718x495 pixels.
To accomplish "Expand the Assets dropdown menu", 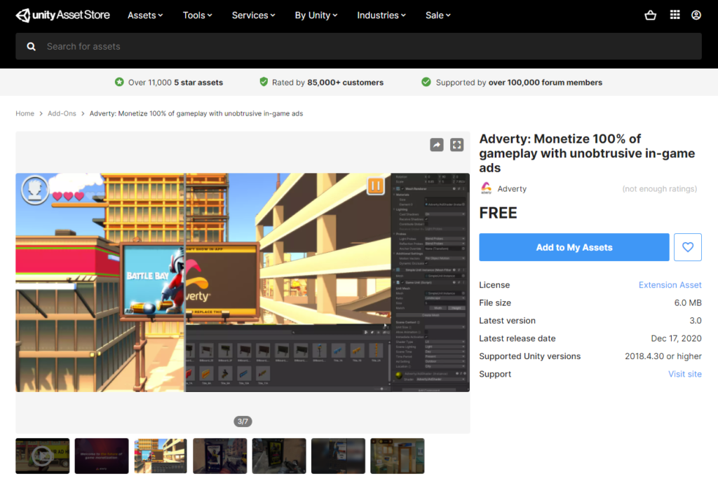I will pos(145,15).
